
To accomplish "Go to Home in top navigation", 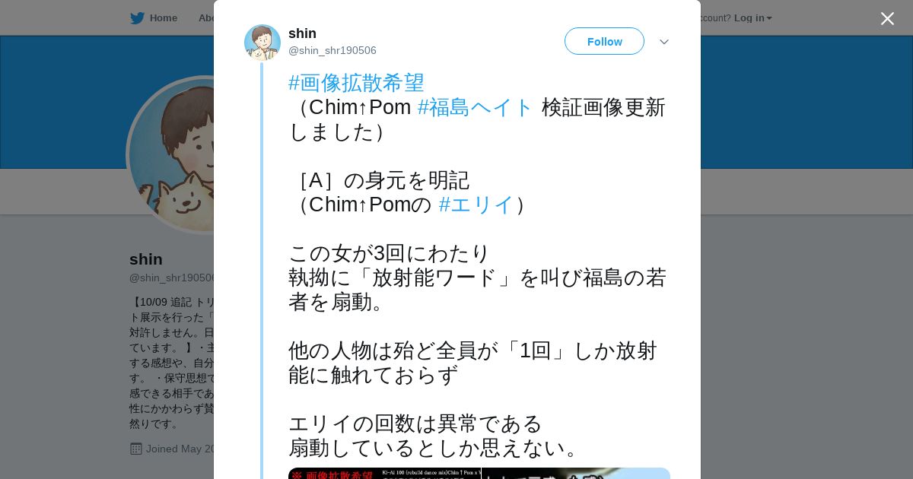I will (x=163, y=18).
